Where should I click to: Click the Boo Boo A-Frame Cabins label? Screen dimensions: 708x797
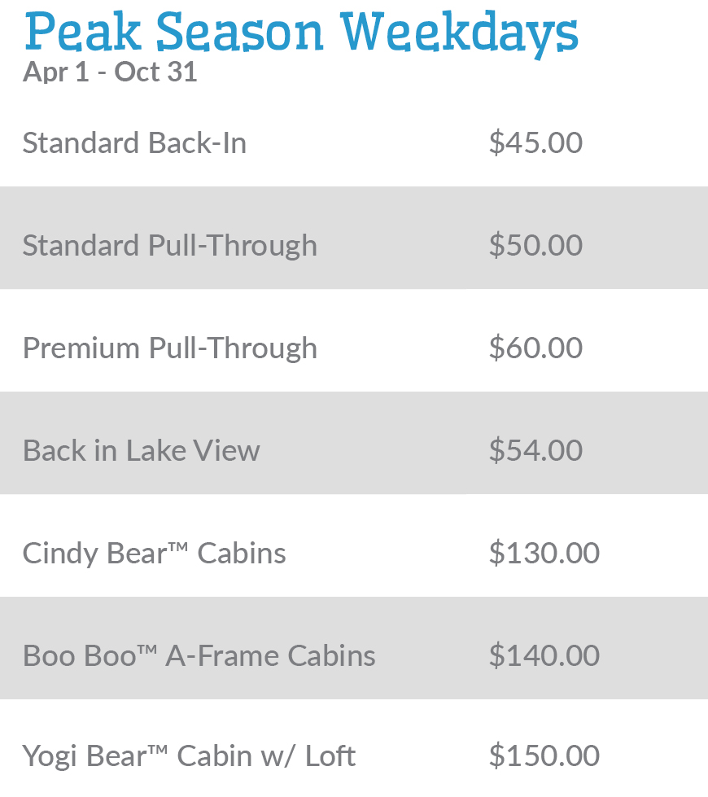[x=199, y=656]
